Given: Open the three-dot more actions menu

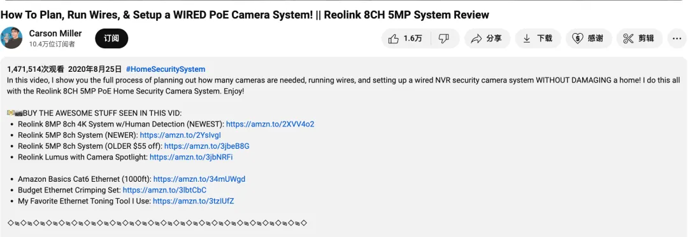Looking at the screenshot, I should click(677, 39).
